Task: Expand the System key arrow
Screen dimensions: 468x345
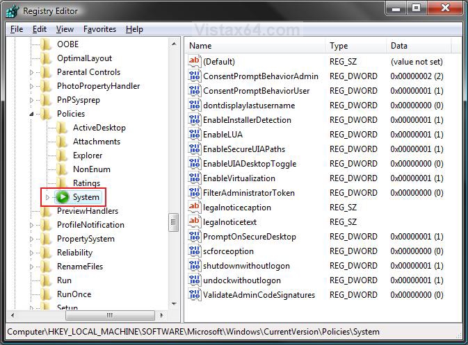Action: tap(47, 197)
